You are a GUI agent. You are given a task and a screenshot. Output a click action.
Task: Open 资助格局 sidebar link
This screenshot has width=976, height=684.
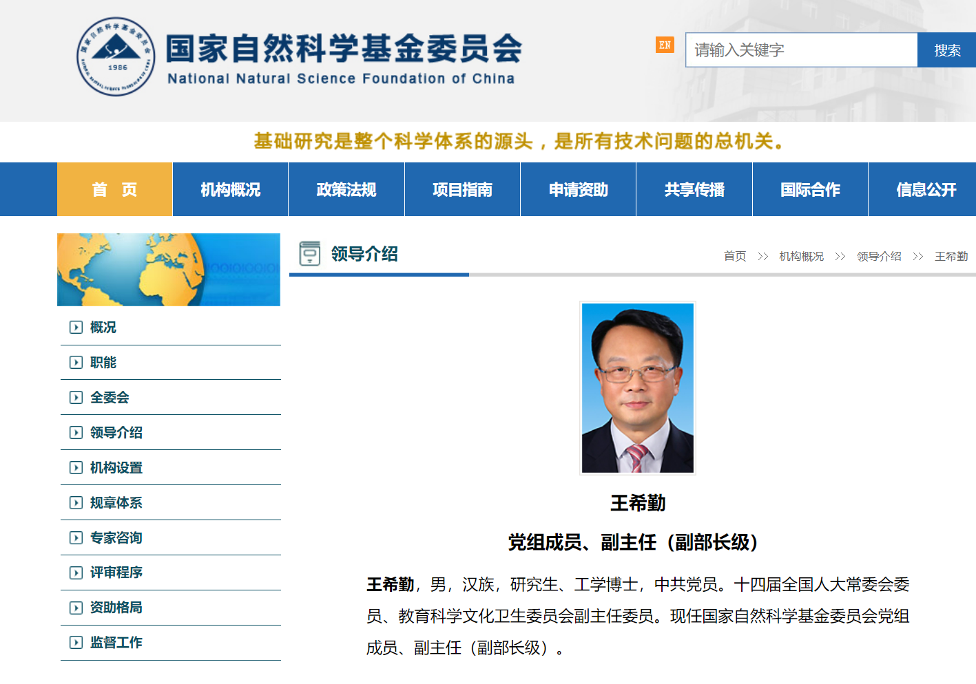[x=116, y=608]
